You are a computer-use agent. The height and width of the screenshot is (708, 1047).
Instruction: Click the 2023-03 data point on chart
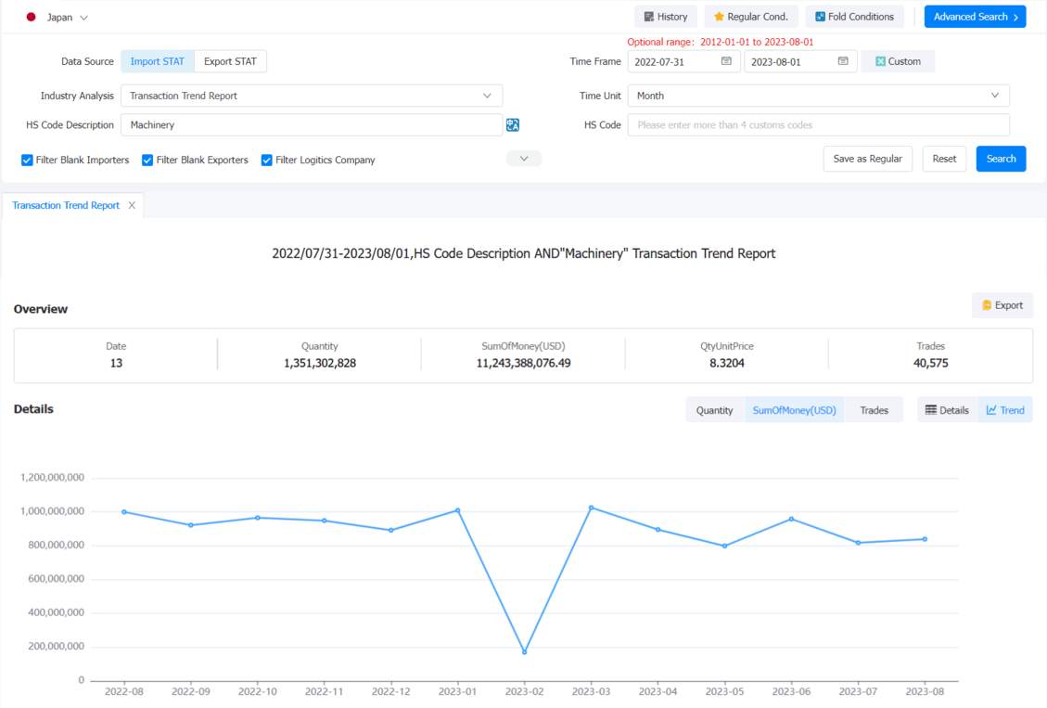[591, 508]
